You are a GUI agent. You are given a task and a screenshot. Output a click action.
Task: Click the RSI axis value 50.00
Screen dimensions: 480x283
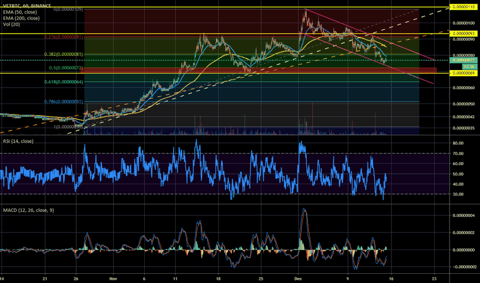point(458,174)
